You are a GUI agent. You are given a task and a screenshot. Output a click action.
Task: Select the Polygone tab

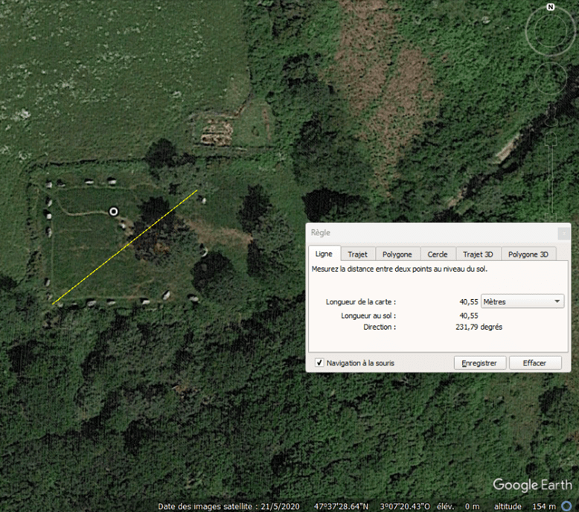397,255
